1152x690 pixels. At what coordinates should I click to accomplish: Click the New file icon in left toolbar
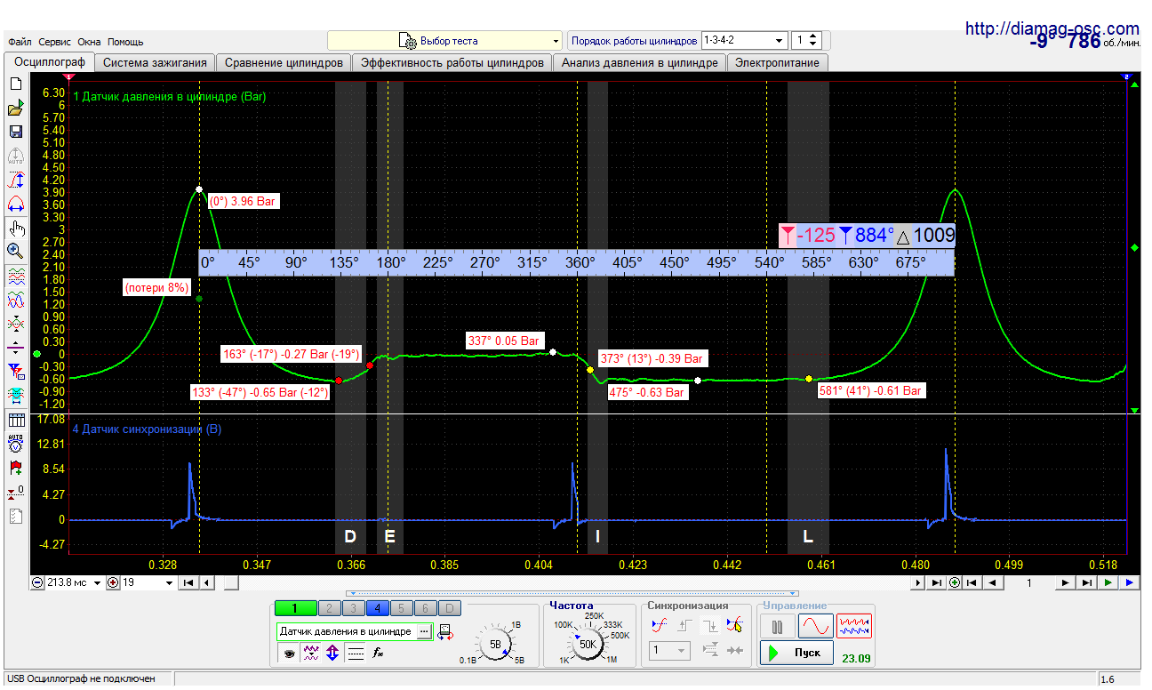(x=15, y=84)
